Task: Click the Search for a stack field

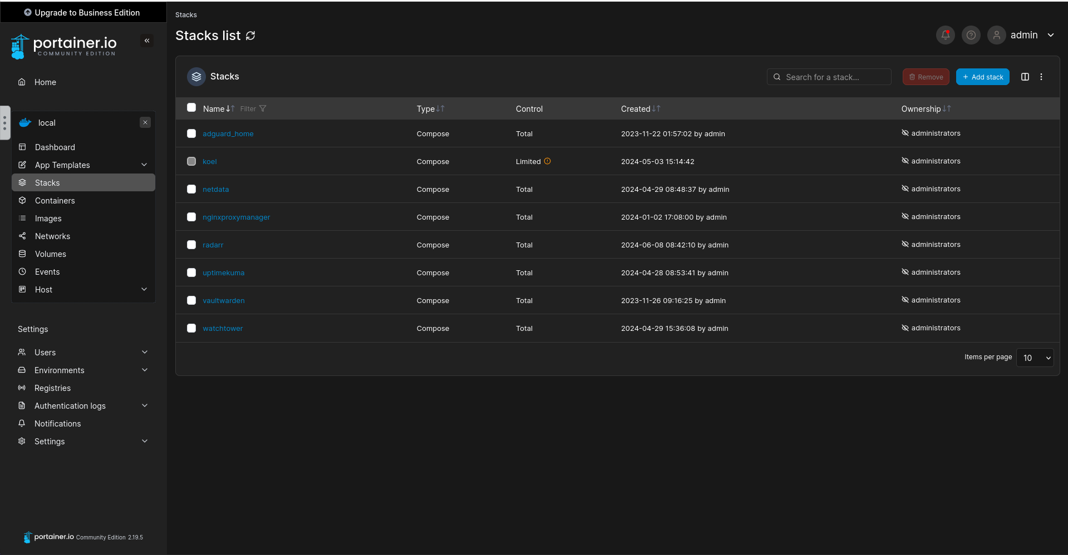Action: 829,77
